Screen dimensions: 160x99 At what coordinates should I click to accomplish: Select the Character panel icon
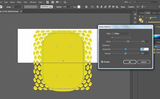pos(135,14)
